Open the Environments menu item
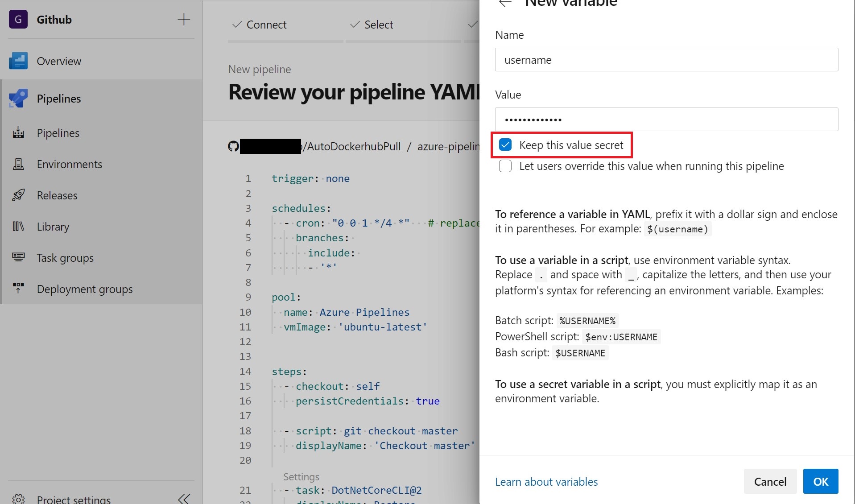Screen dimensions: 855x504 [70, 164]
